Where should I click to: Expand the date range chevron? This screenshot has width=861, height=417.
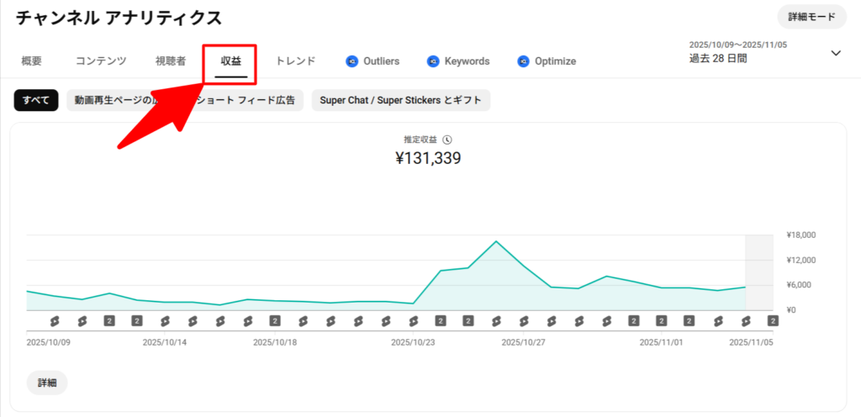pyautogui.click(x=835, y=53)
